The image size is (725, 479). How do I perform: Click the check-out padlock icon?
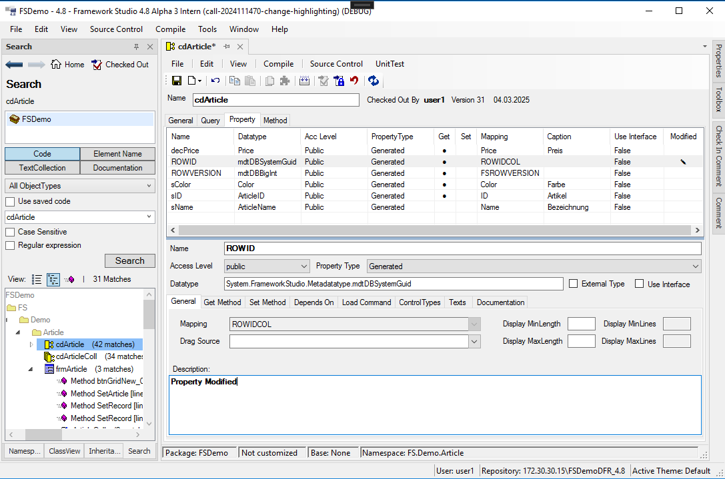tap(339, 81)
